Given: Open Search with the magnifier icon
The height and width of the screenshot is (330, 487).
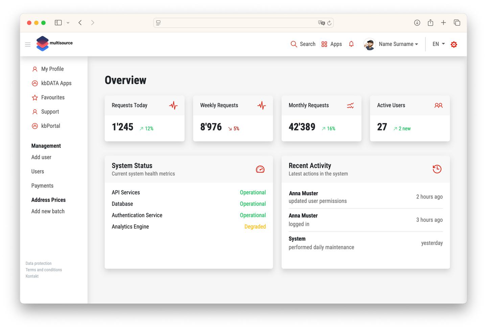Looking at the screenshot, I should 294,44.
